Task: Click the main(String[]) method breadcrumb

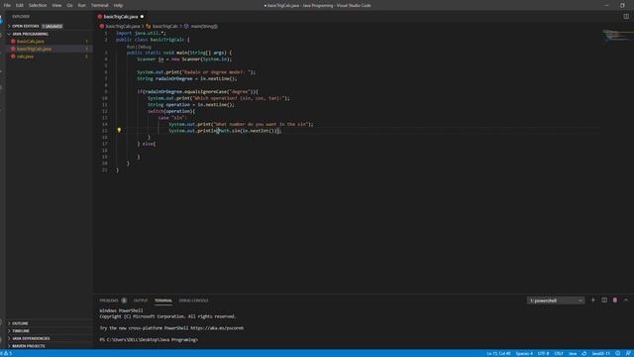Action: [x=204, y=27]
